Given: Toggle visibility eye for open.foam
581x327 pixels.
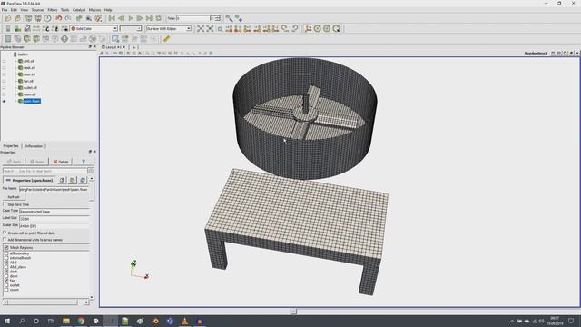Looking at the screenshot, I should click(x=4, y=101).
